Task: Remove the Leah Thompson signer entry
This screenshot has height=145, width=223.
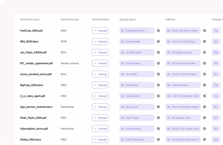Action: [158, 139]
